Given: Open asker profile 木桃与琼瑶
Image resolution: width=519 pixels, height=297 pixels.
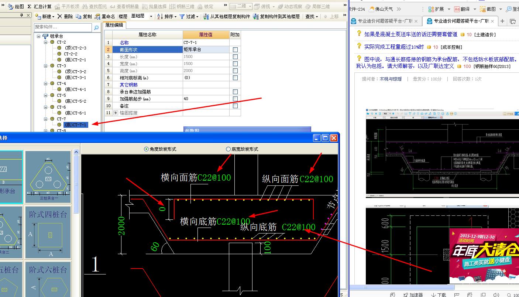Looking at the screenshot, I should [391, 79].
